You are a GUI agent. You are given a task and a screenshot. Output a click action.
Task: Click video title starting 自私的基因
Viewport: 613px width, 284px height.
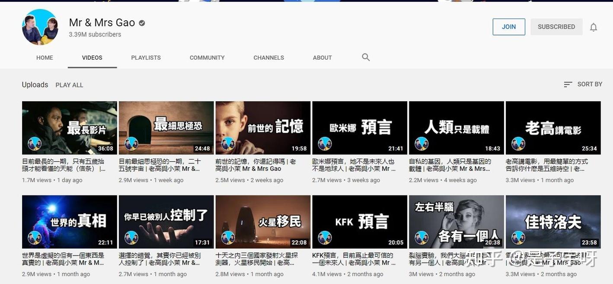(x=450, y=165)
